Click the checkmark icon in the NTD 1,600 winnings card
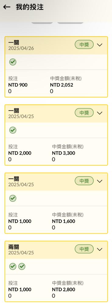 point(13,199)
